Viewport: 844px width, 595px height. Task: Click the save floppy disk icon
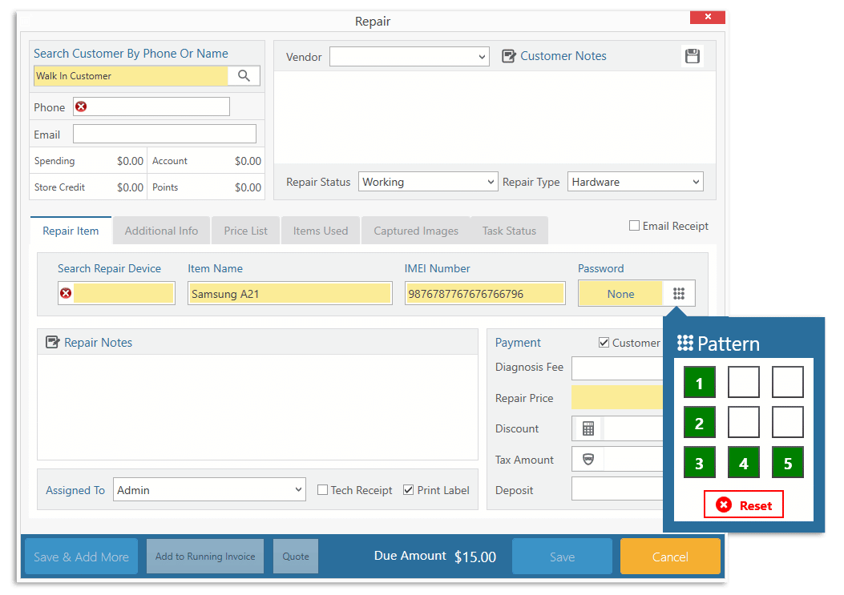(693, 56)
